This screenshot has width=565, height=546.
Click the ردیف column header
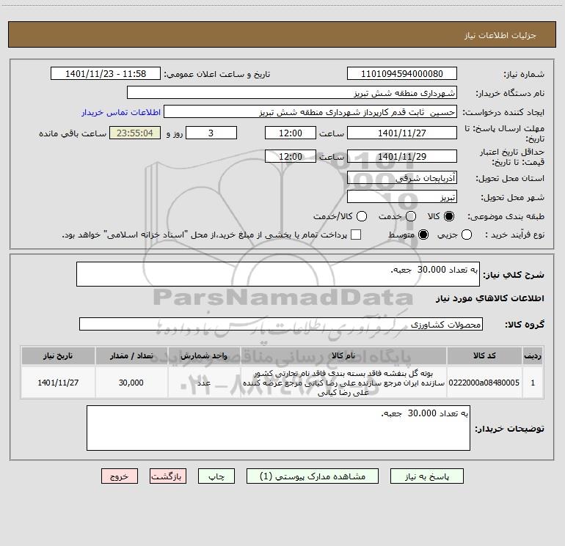click(533, 356)
